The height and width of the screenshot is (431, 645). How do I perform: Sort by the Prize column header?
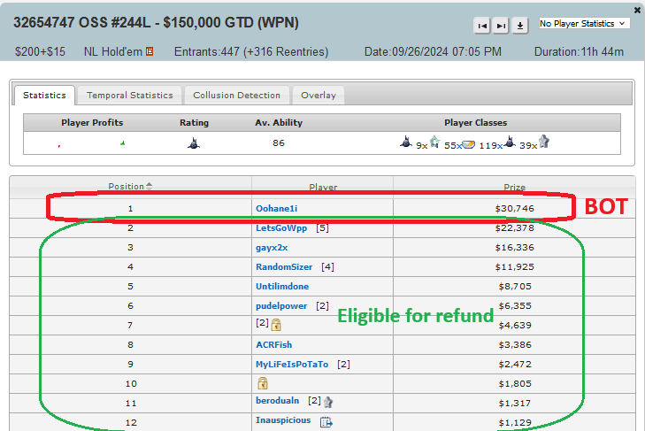pos(514,188)
